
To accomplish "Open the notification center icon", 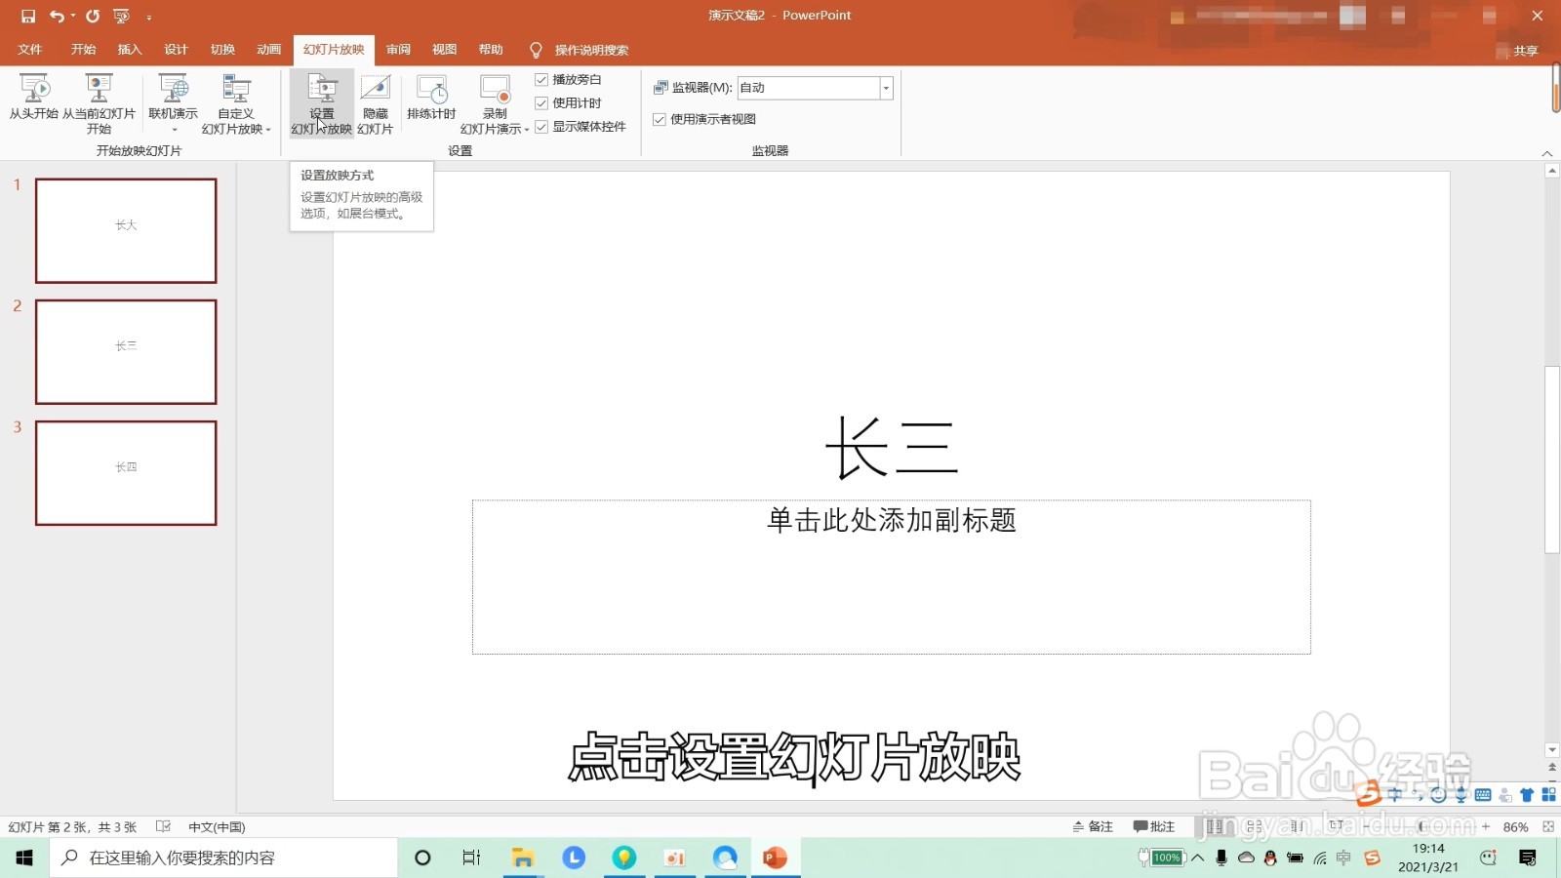I will pos(1528,858).
